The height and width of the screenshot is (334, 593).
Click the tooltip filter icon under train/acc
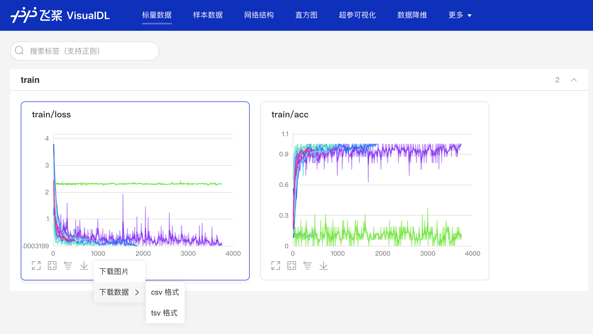tap(308, 265)
